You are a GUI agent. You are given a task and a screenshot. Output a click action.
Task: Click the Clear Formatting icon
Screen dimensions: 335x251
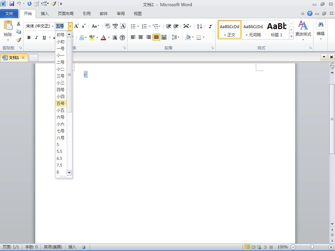tap(108, 26)
